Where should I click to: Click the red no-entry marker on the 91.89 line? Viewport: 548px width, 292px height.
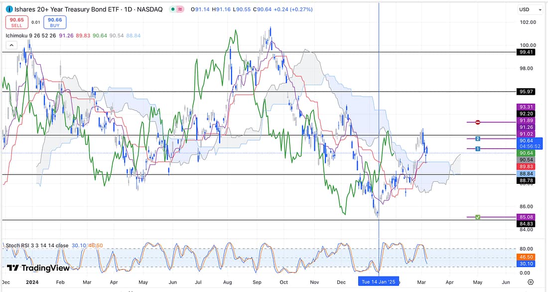click(477, 122)
